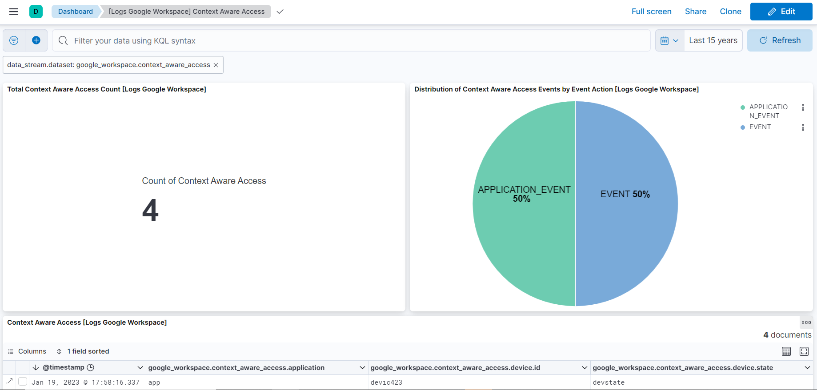Expand the @timestamp column header menu
This screenshot has width=817, height=390.
pyautogui.click(x=140, y=368)
